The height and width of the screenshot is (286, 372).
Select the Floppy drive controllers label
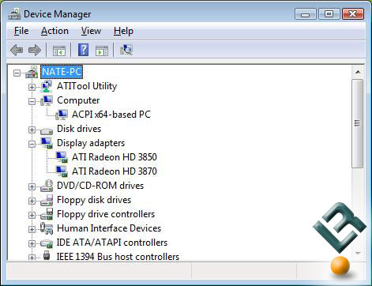[106, 214]
